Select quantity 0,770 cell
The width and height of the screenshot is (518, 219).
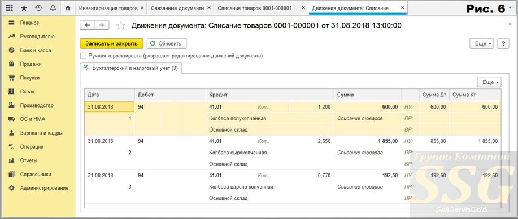click(311, 175)
